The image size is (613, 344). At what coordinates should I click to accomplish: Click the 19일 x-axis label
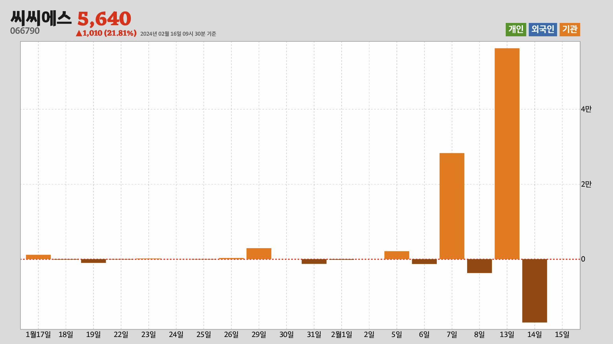[x=93, y=335]
